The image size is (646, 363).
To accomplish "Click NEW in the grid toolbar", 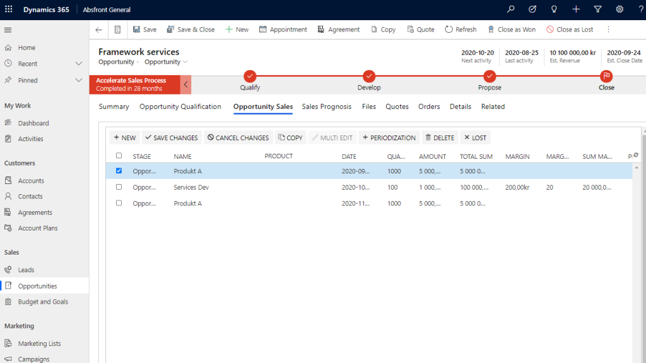I will 124,137.
